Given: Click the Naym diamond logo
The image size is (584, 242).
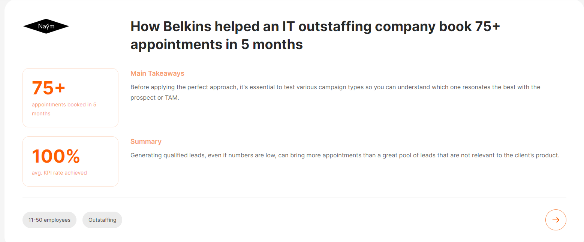Looking at the screenshot, I should [46, 26].
